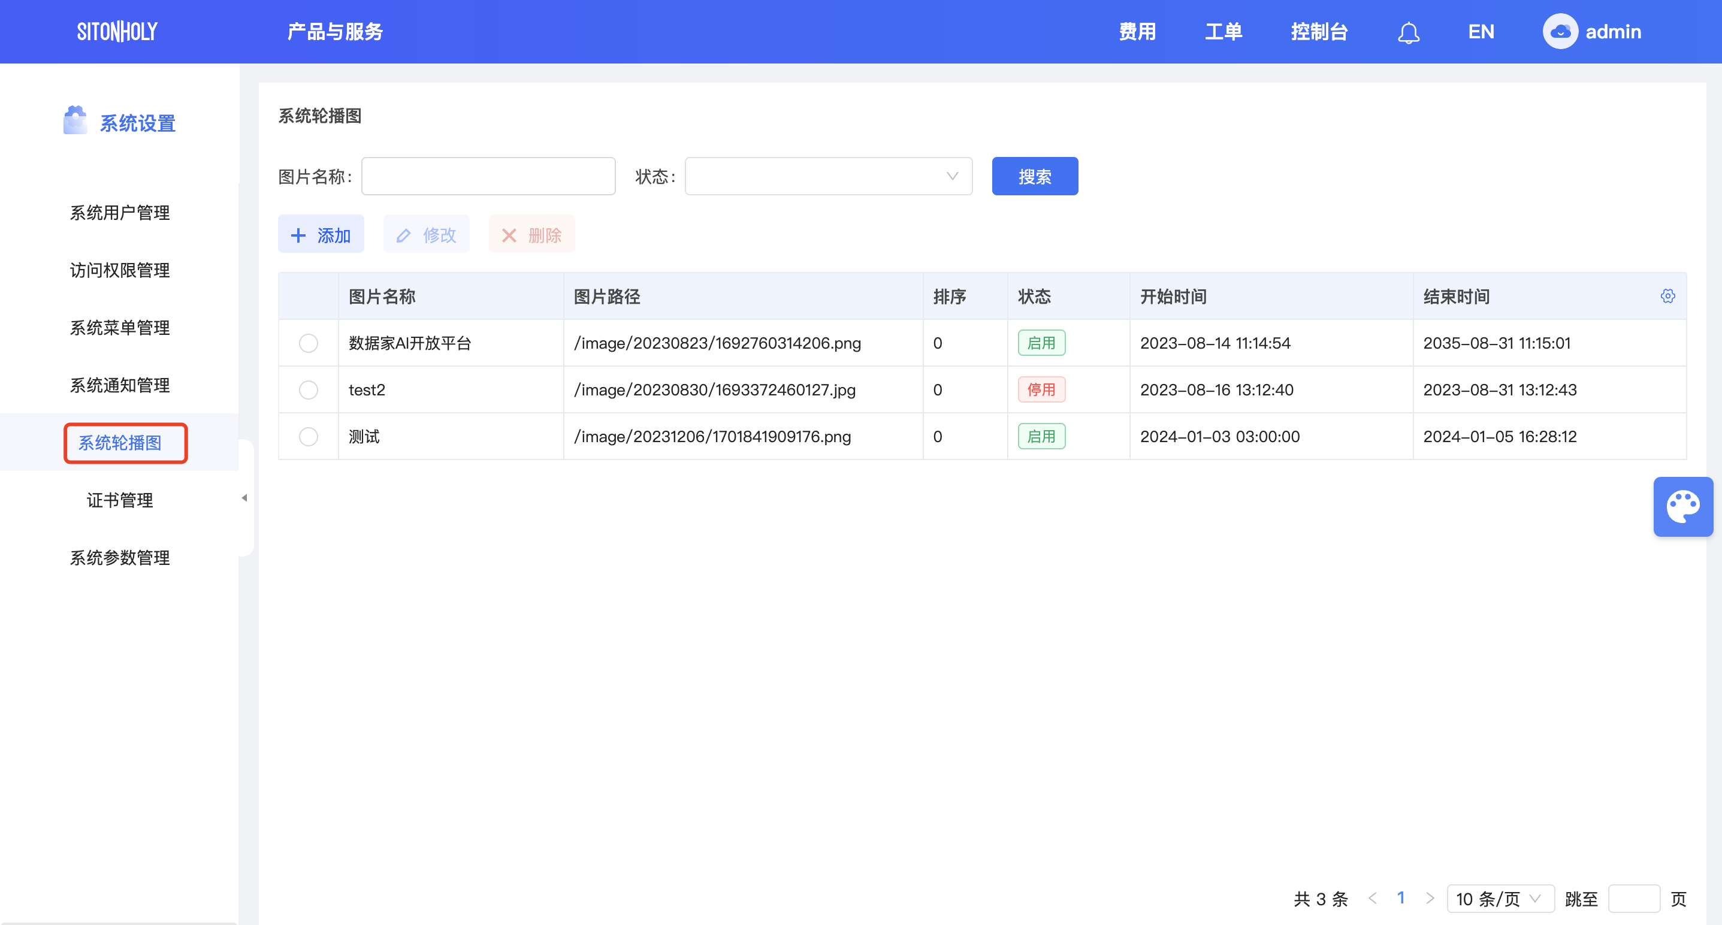Click the 删除 button
The image size is (1722, 925).
[x=531, y=234]
